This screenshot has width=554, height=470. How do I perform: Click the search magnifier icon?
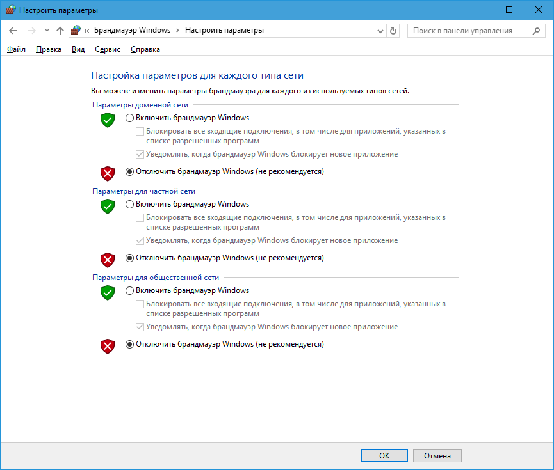pyautogui.click(x=536, y=31)
